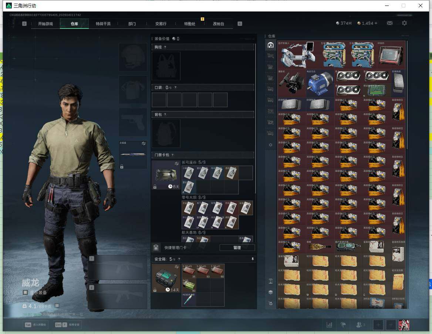
Task: Open the 特勤处 tab
Action: point(189,24)
